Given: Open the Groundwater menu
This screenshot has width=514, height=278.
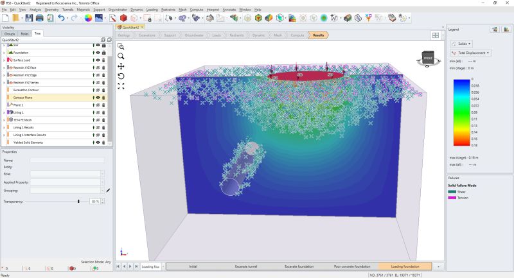Looking at the screenshot, I should tap(118, 10).
